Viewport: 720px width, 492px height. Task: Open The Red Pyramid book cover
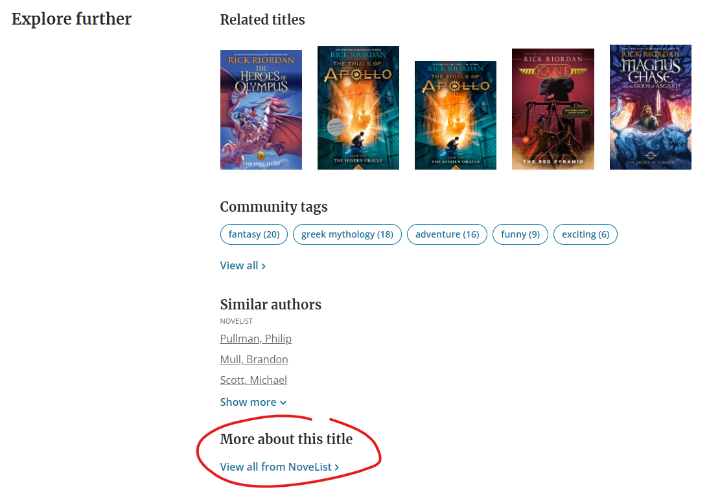[553, 107]
